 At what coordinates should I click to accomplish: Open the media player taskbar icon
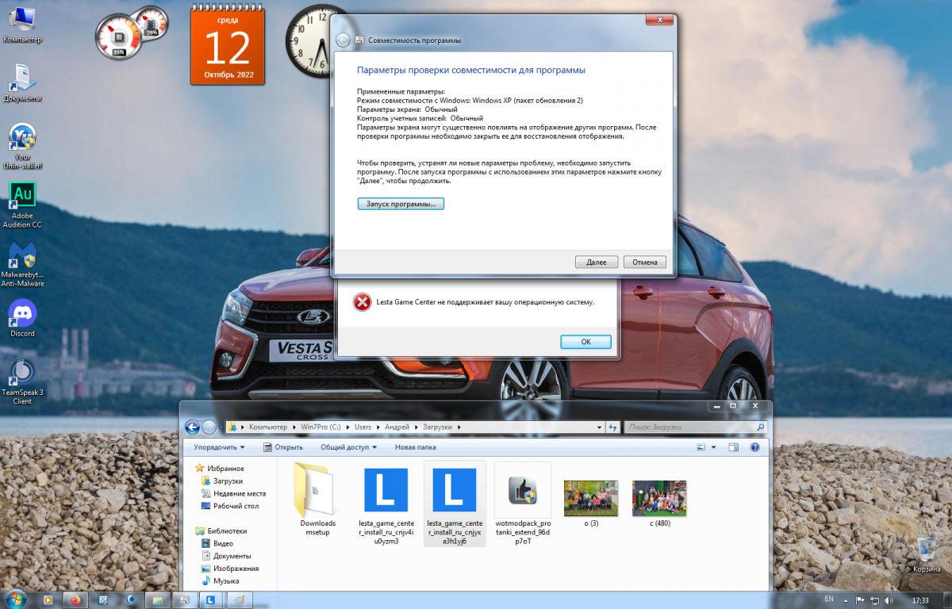coord(48,599)
